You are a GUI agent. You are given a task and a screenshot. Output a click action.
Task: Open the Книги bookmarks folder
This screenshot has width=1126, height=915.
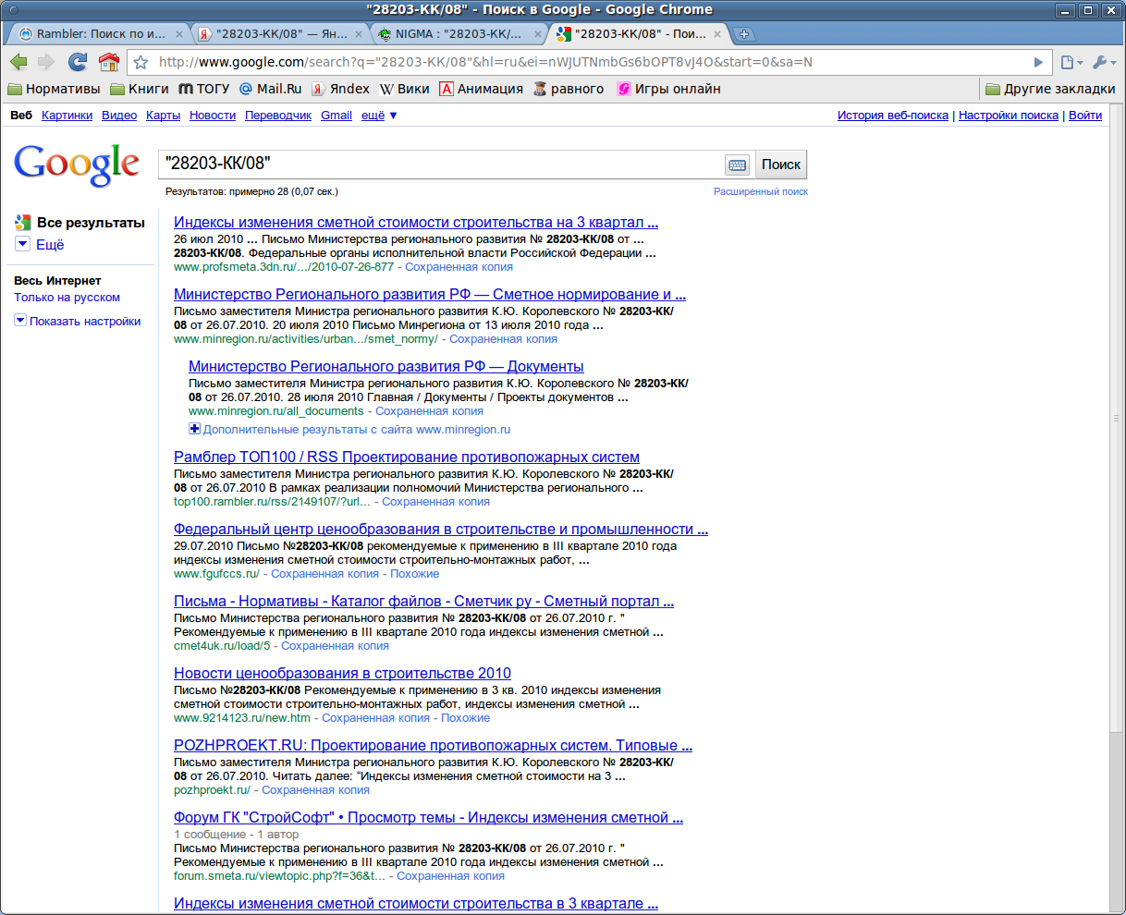point(140,89)
